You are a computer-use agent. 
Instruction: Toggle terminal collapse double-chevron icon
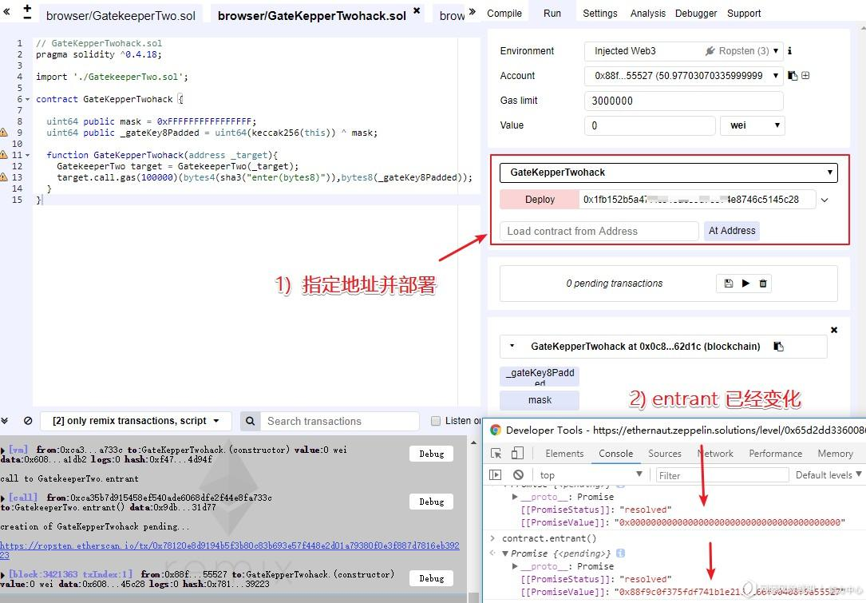click(5, 421)
